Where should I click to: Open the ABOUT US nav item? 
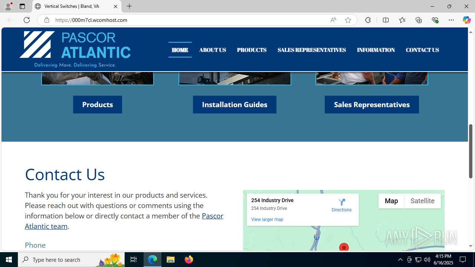213,50
